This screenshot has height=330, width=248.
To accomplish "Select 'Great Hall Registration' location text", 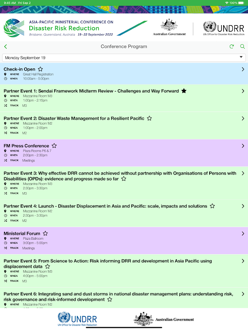I will point(38,74).
